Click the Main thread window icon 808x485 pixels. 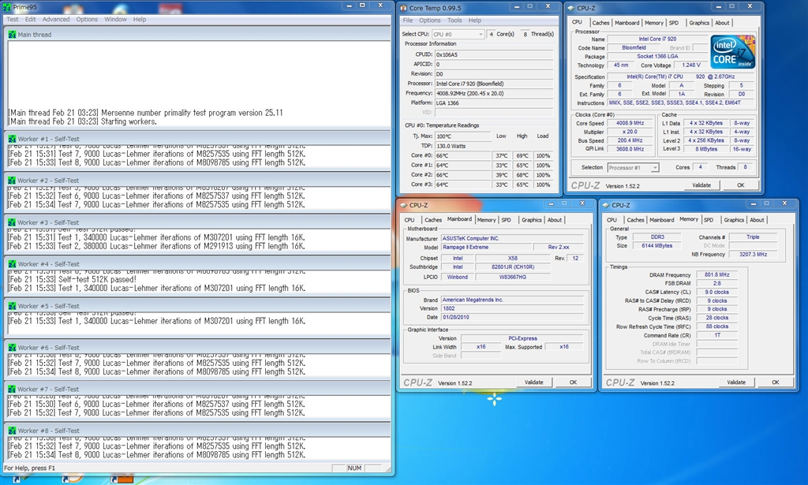(12, 35)
